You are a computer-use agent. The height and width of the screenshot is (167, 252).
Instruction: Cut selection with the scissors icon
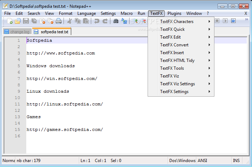point(70,21)
